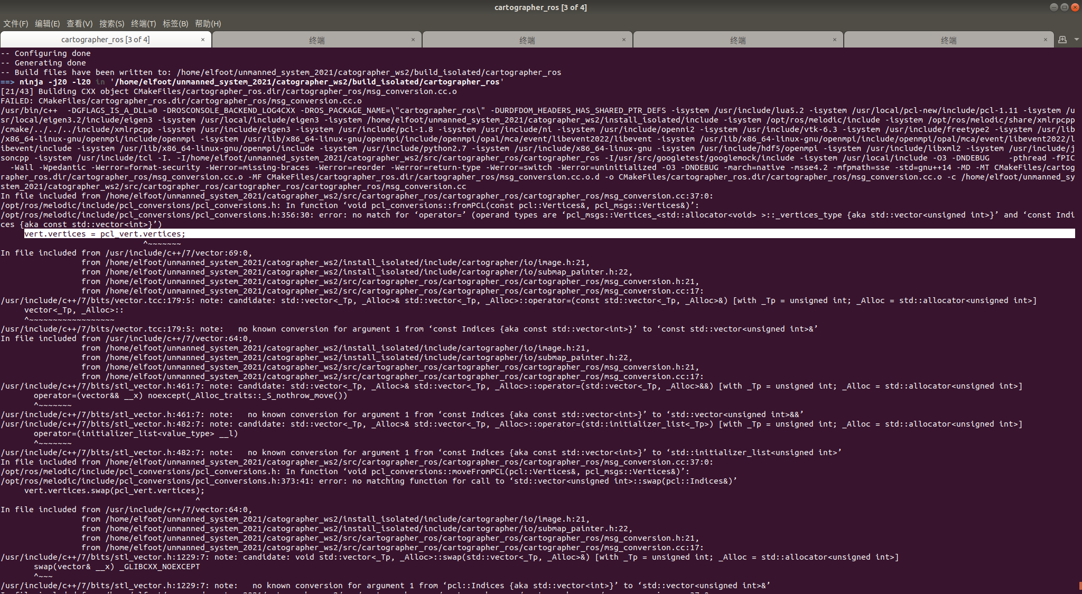Switch to the third 终端 tab
The image size is (1082, 594).
point(527,40)
